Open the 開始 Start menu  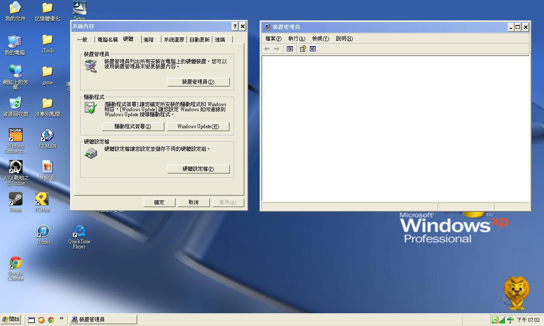pyautogui.click(x=11, y=320)
